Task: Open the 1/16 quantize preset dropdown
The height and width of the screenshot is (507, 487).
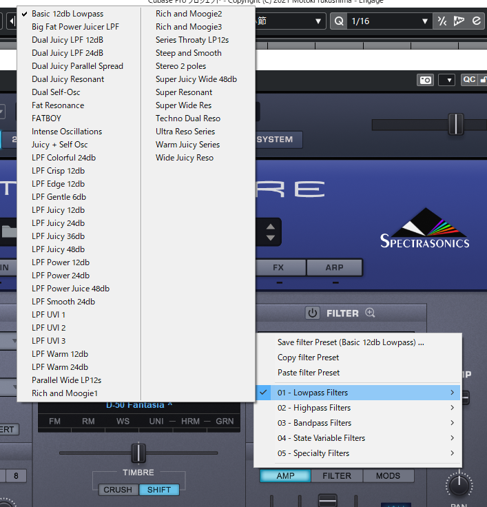Action: point(390,21)
